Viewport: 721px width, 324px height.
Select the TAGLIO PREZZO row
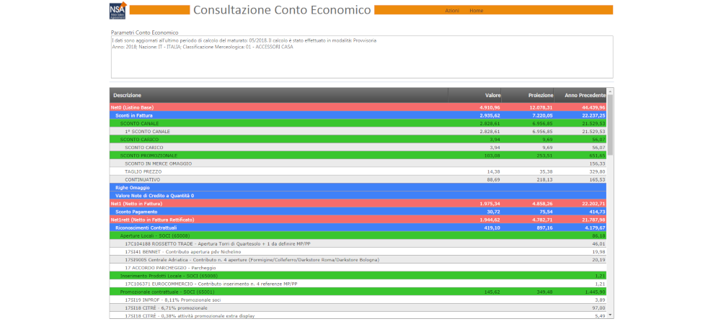(358, 171)
